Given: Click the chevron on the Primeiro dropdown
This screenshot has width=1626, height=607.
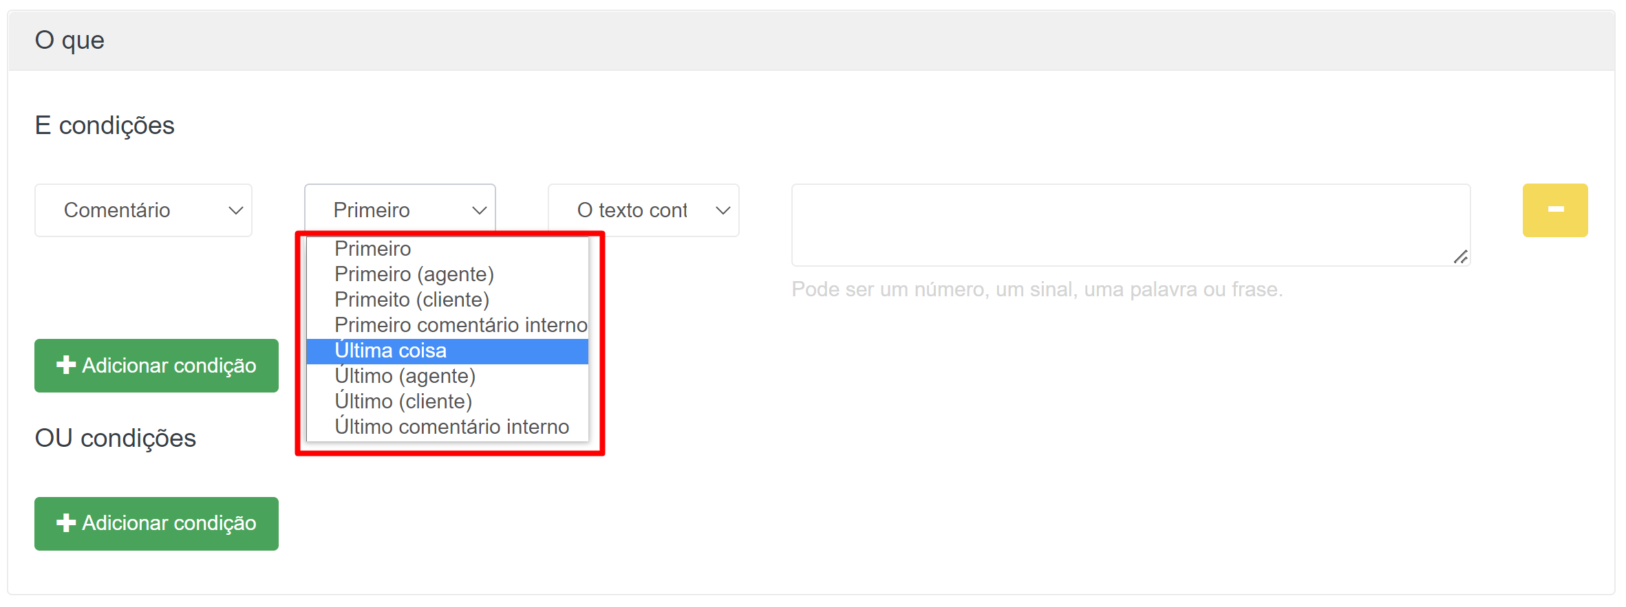Looking at the screenshot, I should (x=479, y=210).
